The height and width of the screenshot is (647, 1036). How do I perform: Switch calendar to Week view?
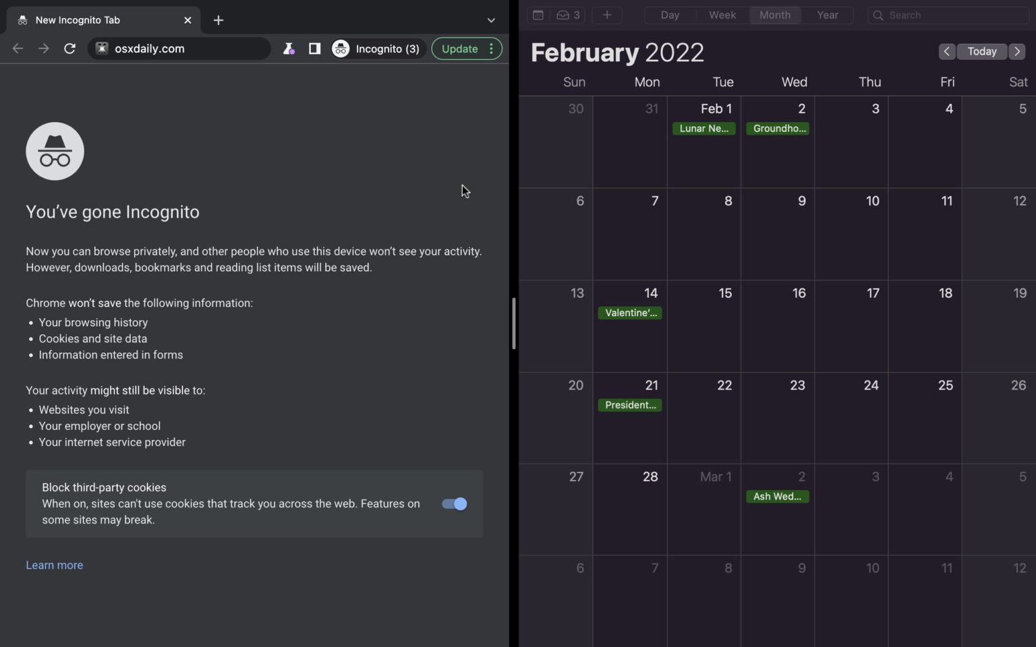[722, 15]
